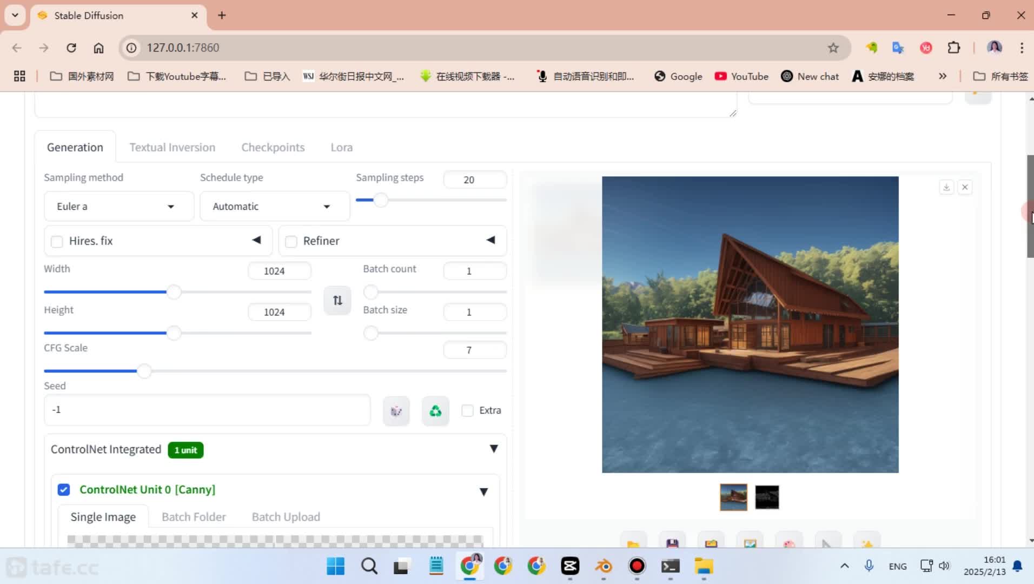The width and height of the screenshot is (1034, 584).
Task: Switch to the Checkpoints tab
Action: tap(273, 148)
